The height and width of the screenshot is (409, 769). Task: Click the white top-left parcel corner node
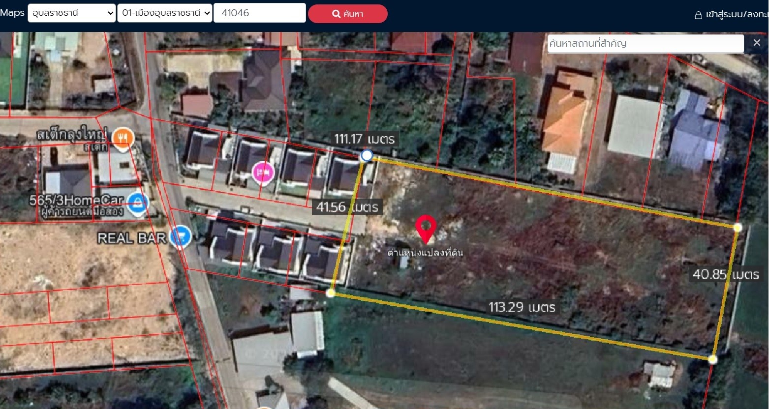point(367,156)
